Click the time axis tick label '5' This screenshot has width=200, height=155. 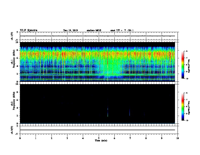99,138
